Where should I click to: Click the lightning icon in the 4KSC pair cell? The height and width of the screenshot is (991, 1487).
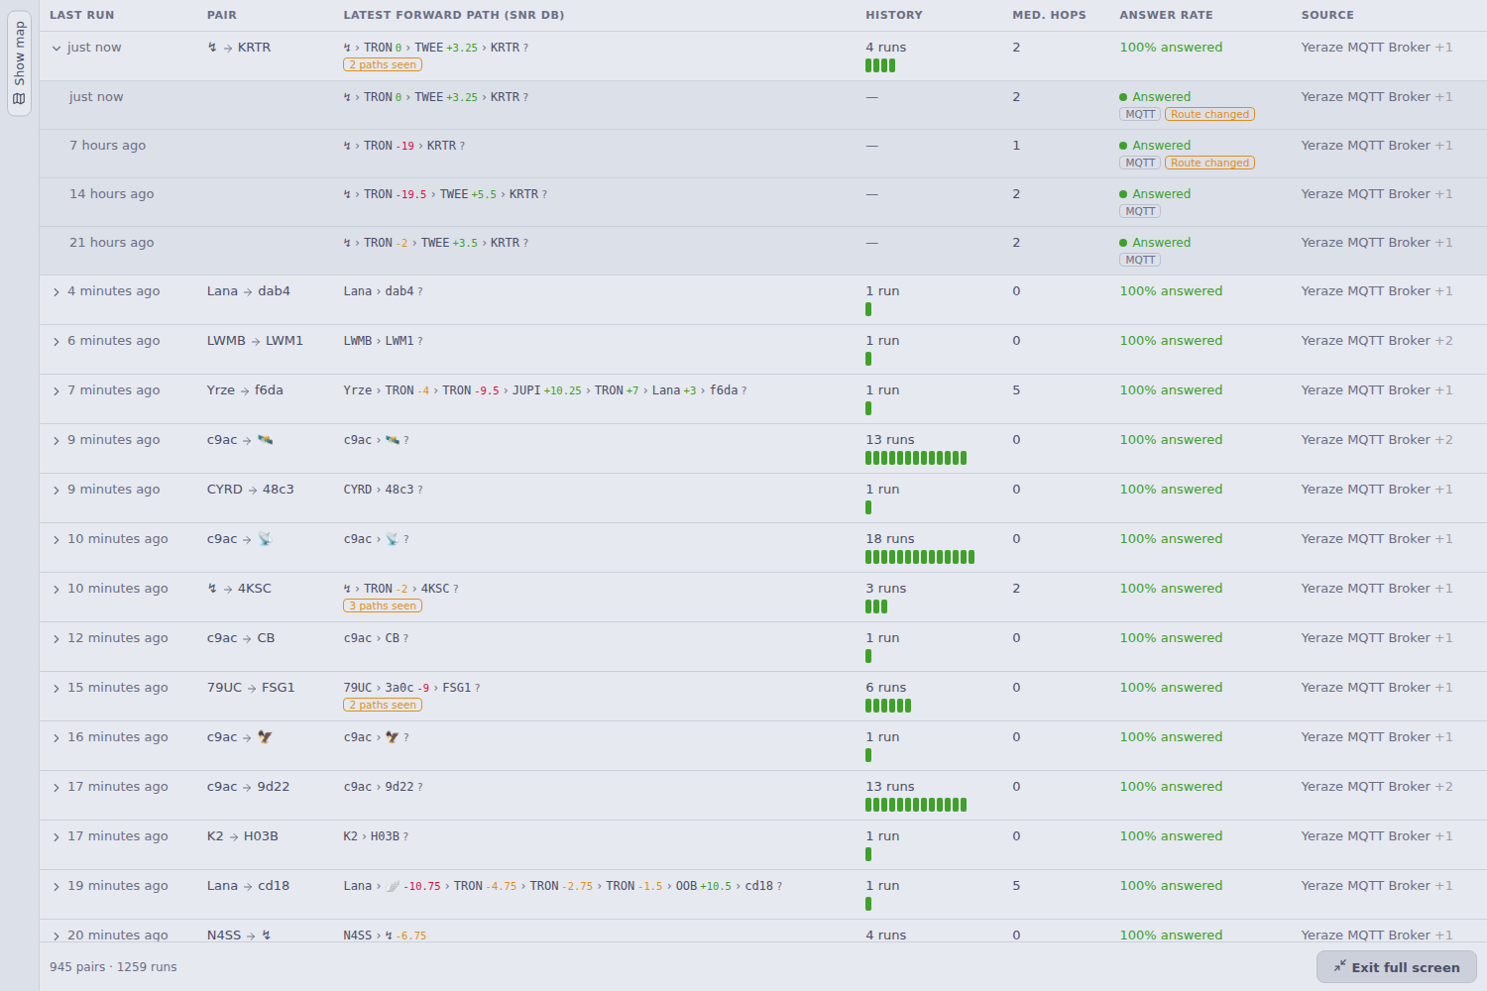click(x=212, y=589)
